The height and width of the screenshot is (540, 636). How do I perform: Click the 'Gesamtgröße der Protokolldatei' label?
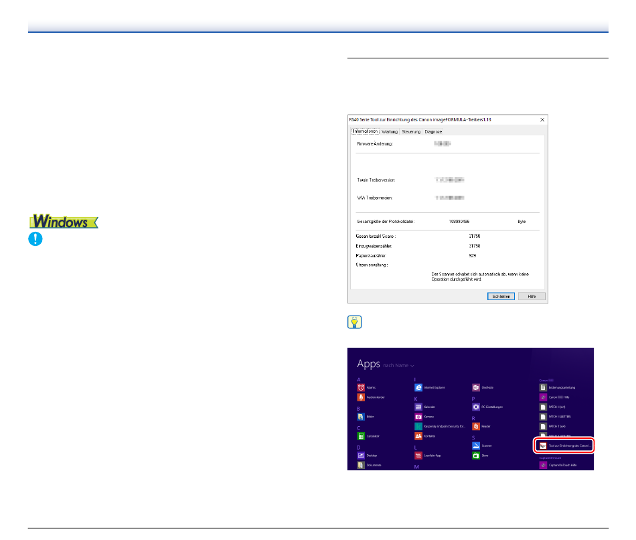(386, 221)
